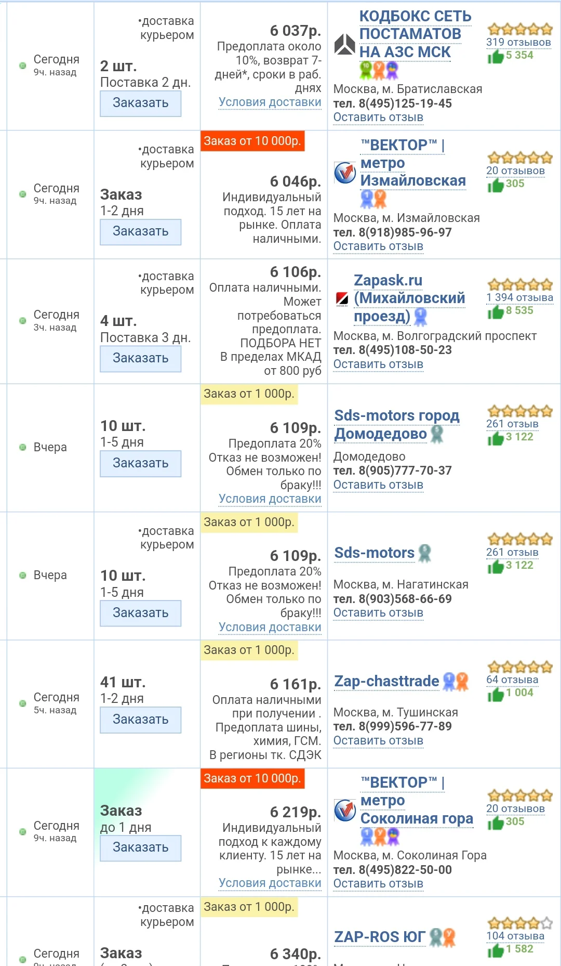This screenshot has height=966, width=561.
Task: Click the Вектор Соколиная гора logo icon
Action: (x=345, y=810)
